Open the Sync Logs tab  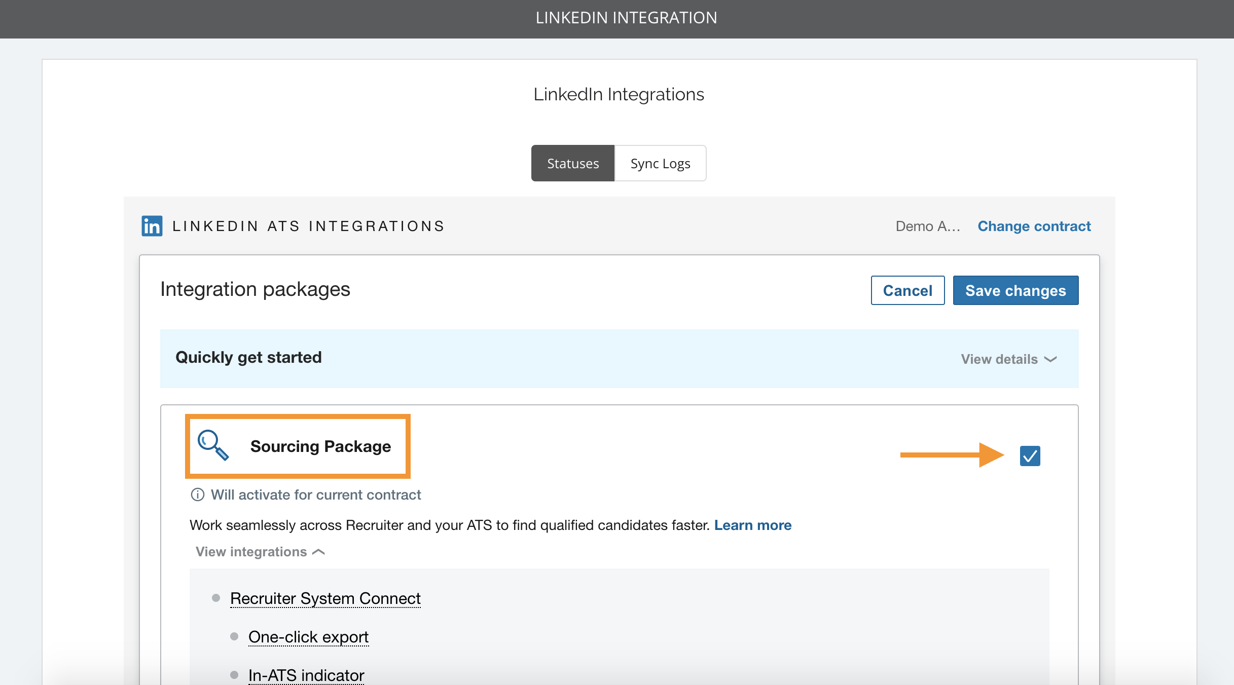point(660,163)
